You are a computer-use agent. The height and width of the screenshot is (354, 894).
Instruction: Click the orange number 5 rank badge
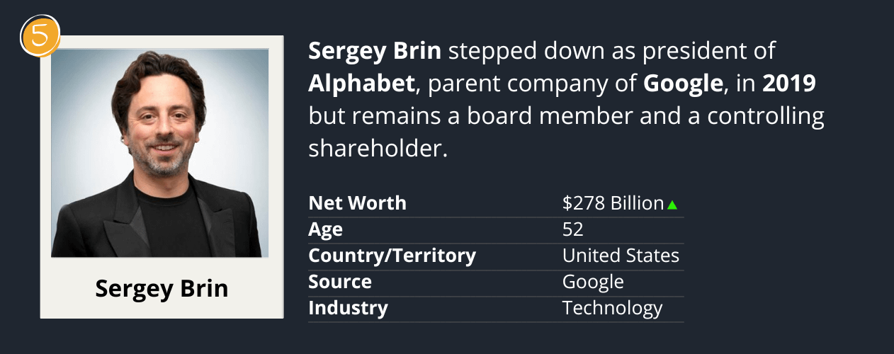click(x=40, y=35)
